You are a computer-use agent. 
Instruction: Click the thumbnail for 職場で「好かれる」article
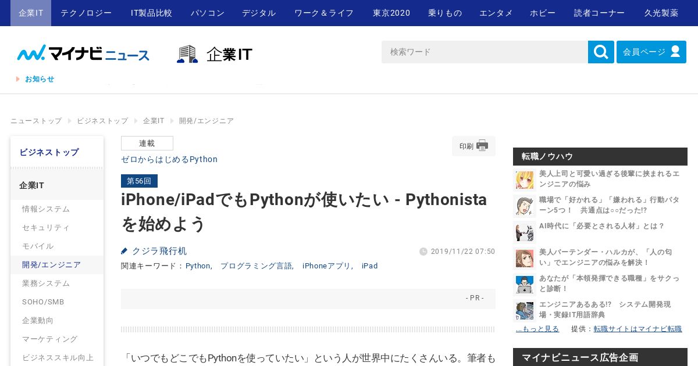coord(525,206)
